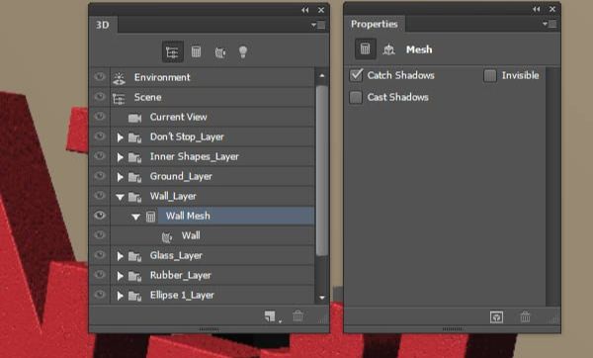
Task: Uncheck Catch Shadows checkbox
Action: (356, 75)
